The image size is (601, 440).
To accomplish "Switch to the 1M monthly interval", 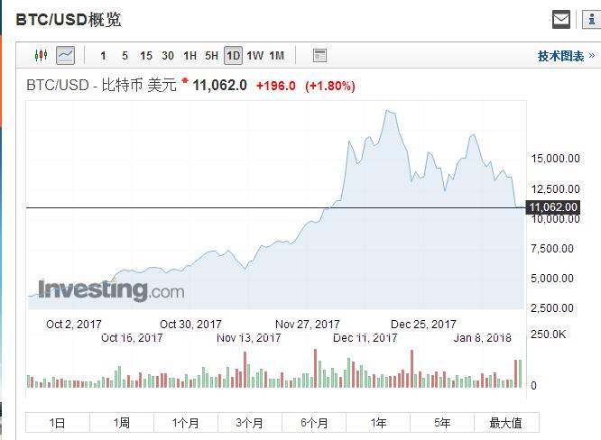I will 276,56.
